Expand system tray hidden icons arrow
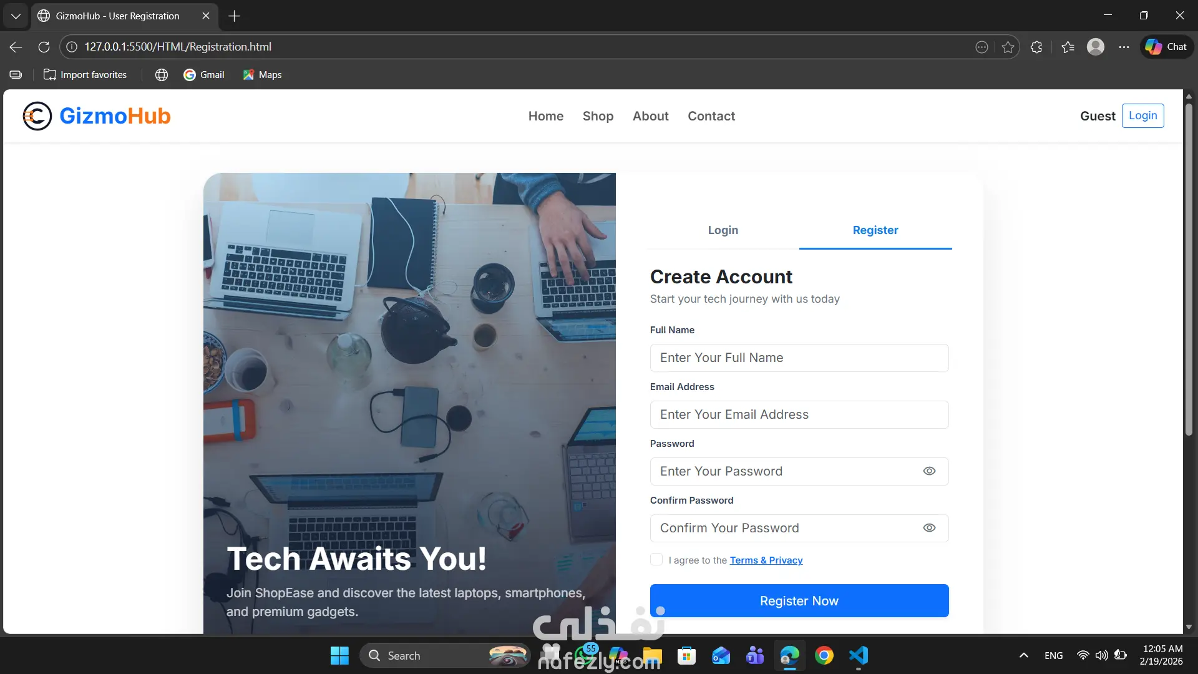This screenshot has width=1198, height=674. point(1023,655)
